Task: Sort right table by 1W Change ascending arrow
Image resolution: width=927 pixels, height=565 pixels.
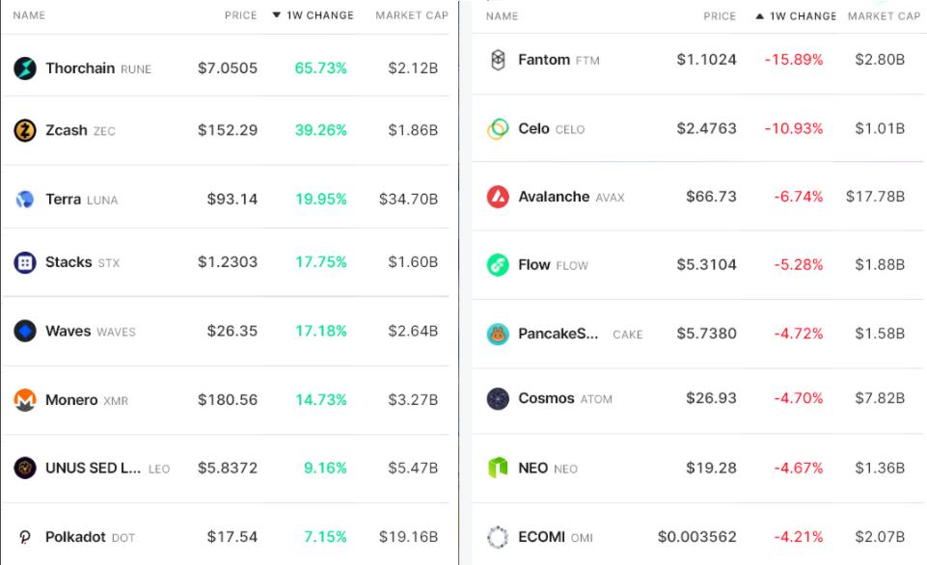Action: pos(760,16)
